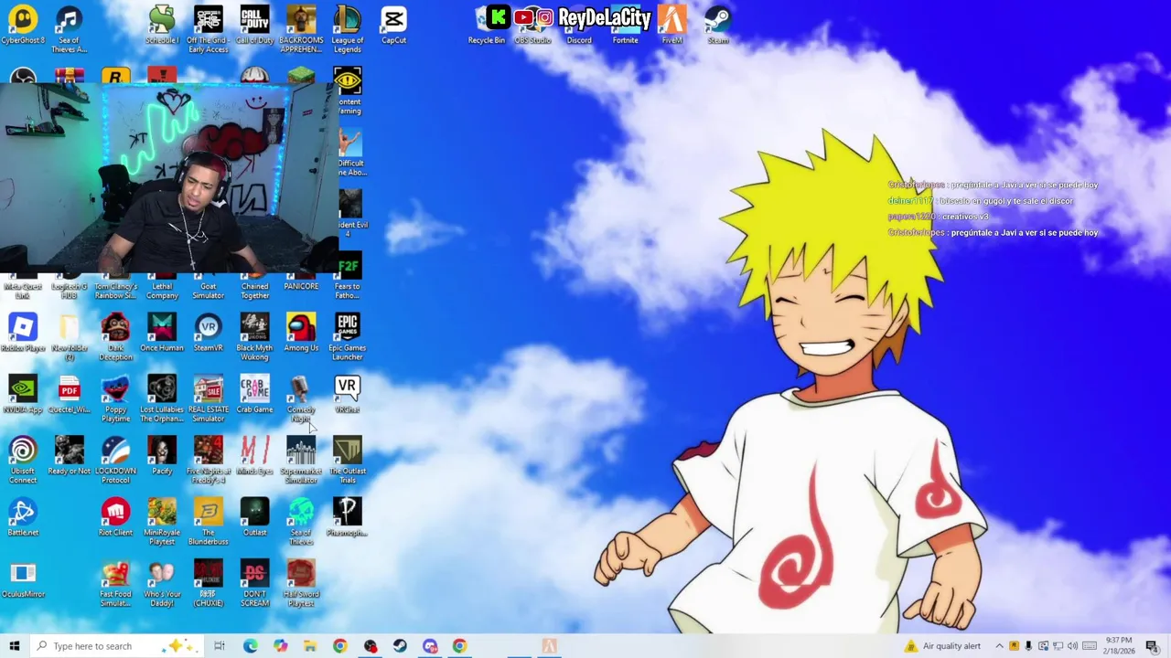Open CapCut from the desktop
Screen dimensions: 1171x658
click(394, 27)
